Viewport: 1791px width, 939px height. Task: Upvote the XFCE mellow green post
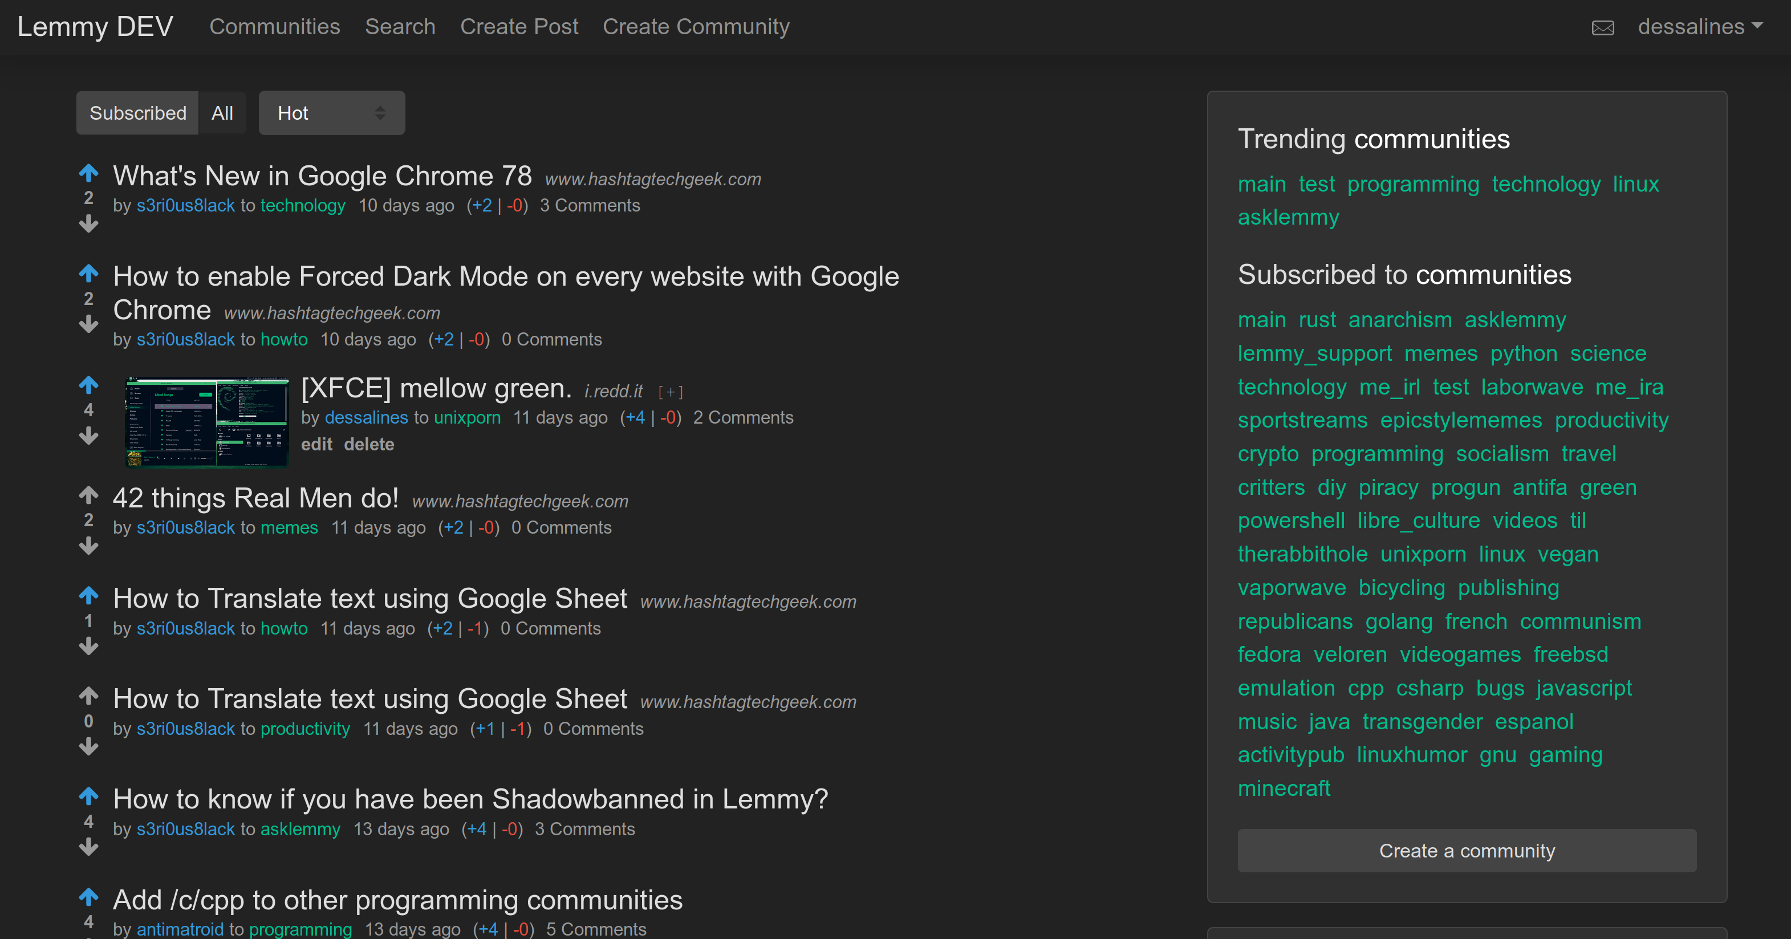tap(88, 384)
